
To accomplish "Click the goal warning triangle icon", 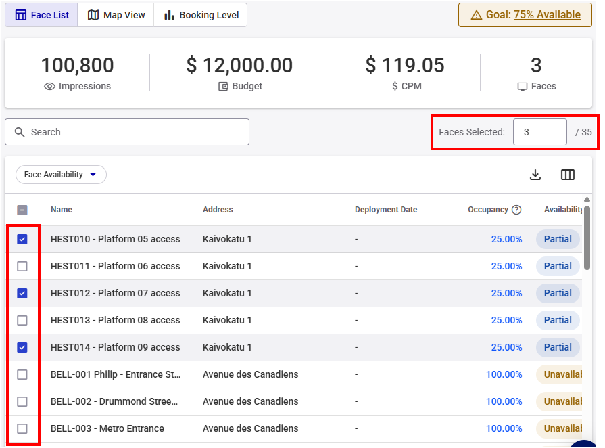I will click(x=477, y=15).
